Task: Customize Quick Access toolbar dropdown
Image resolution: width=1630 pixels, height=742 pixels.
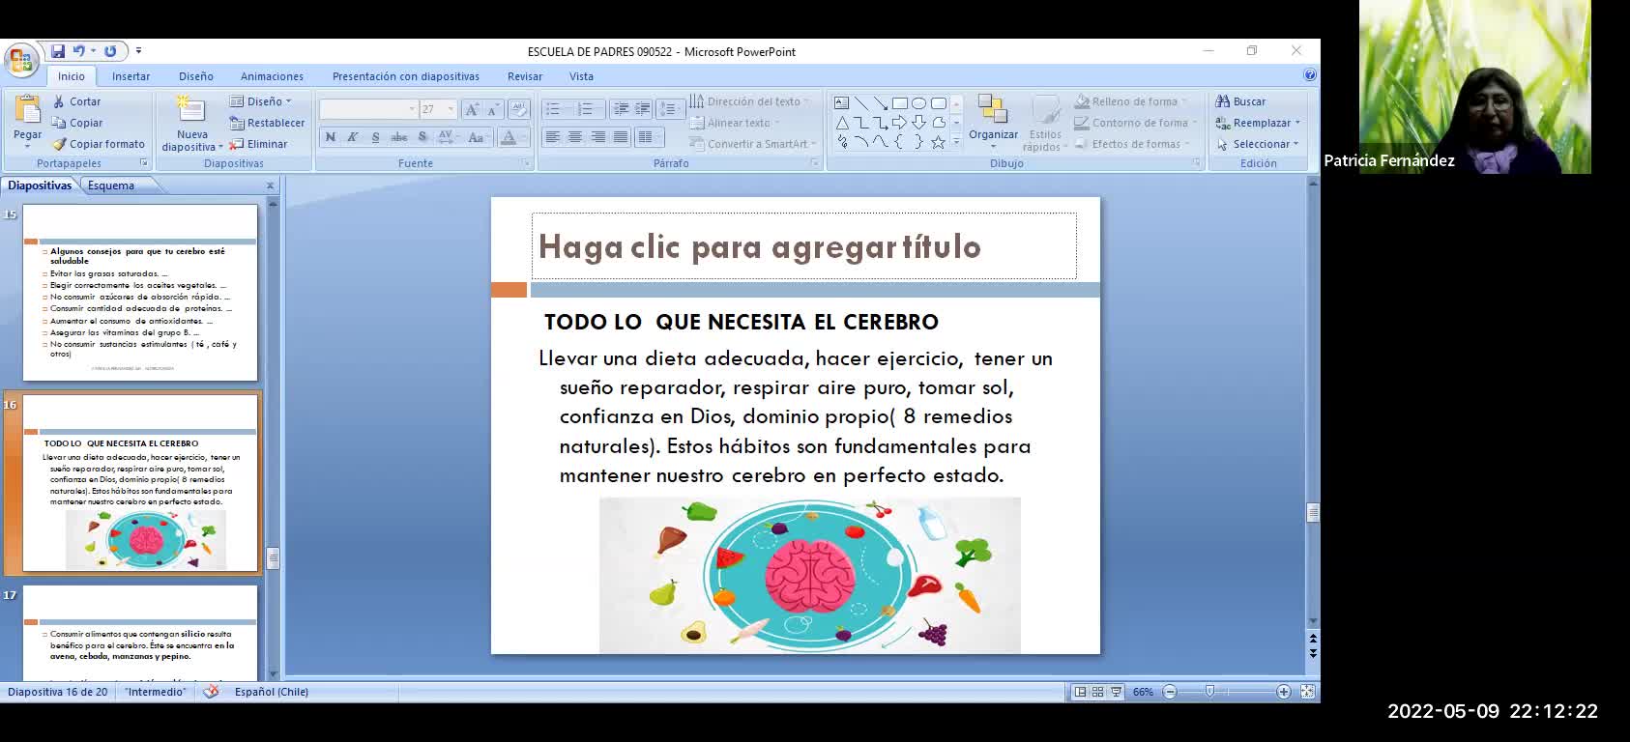Action: 138,51
